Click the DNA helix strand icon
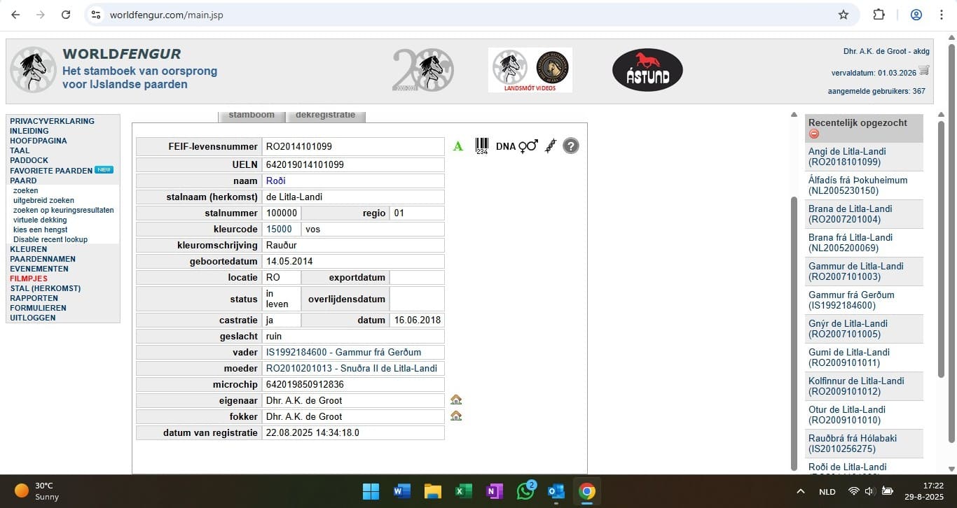Screen dimensions: 957x508 pyautogui.click(x=551, y=146)
